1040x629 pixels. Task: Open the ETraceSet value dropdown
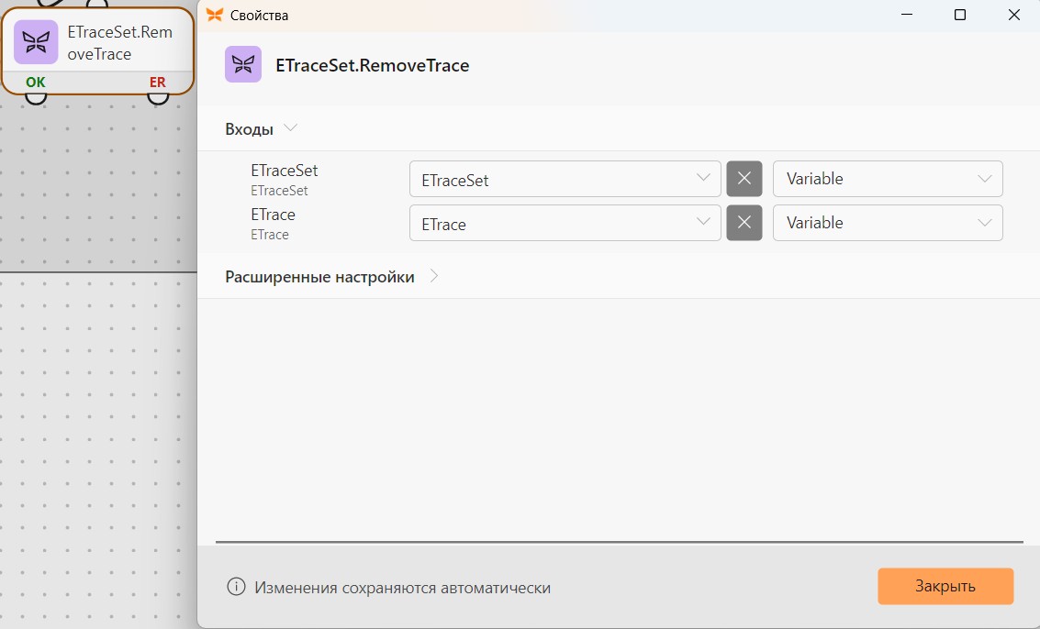pos(565,179)
